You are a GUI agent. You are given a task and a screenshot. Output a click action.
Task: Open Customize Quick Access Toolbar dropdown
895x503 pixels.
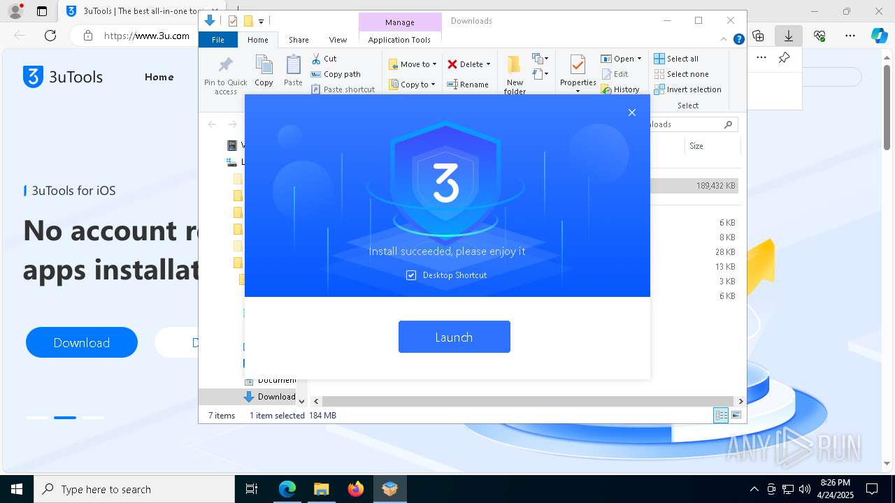pos(261,22)
